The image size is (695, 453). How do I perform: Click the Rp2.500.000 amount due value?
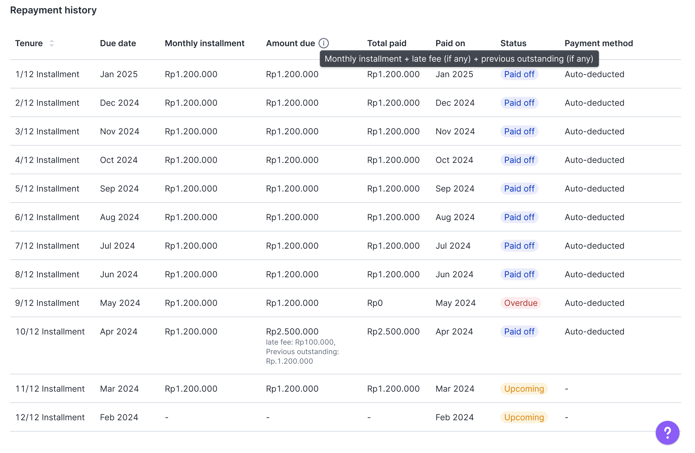pyautogui.click(x=292, y=331)
